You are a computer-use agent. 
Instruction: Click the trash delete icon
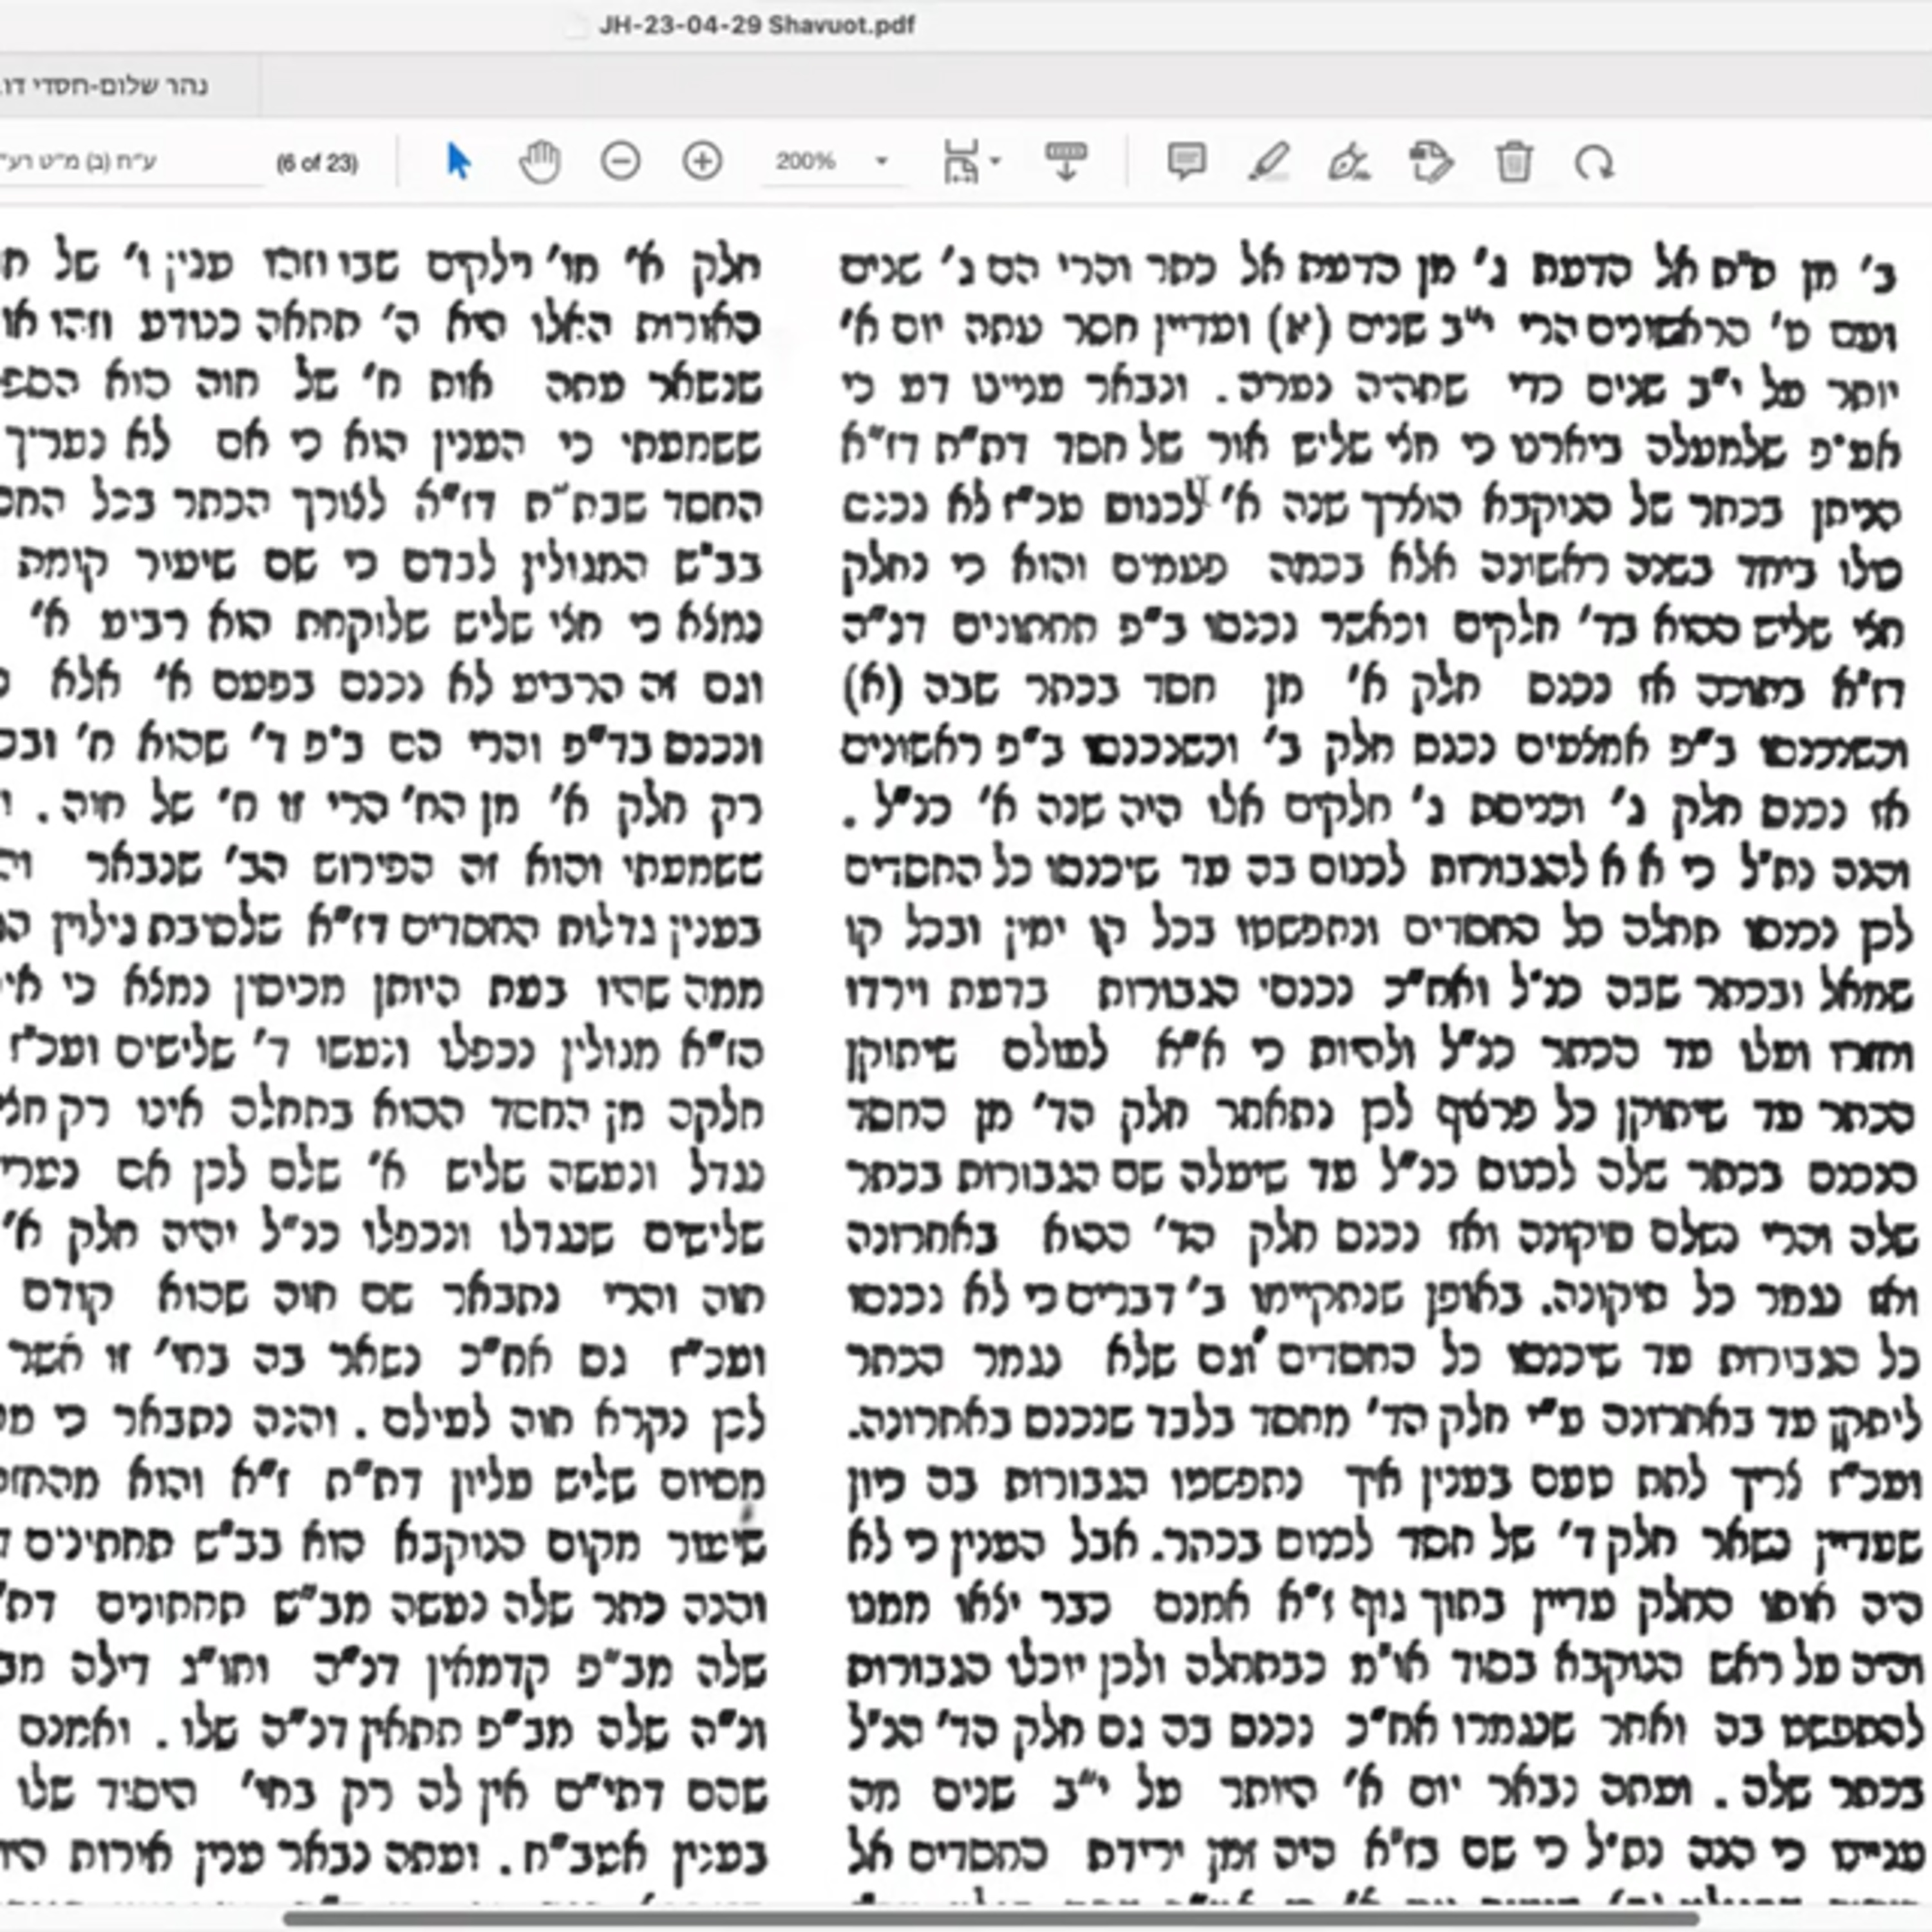[1514, 161]
